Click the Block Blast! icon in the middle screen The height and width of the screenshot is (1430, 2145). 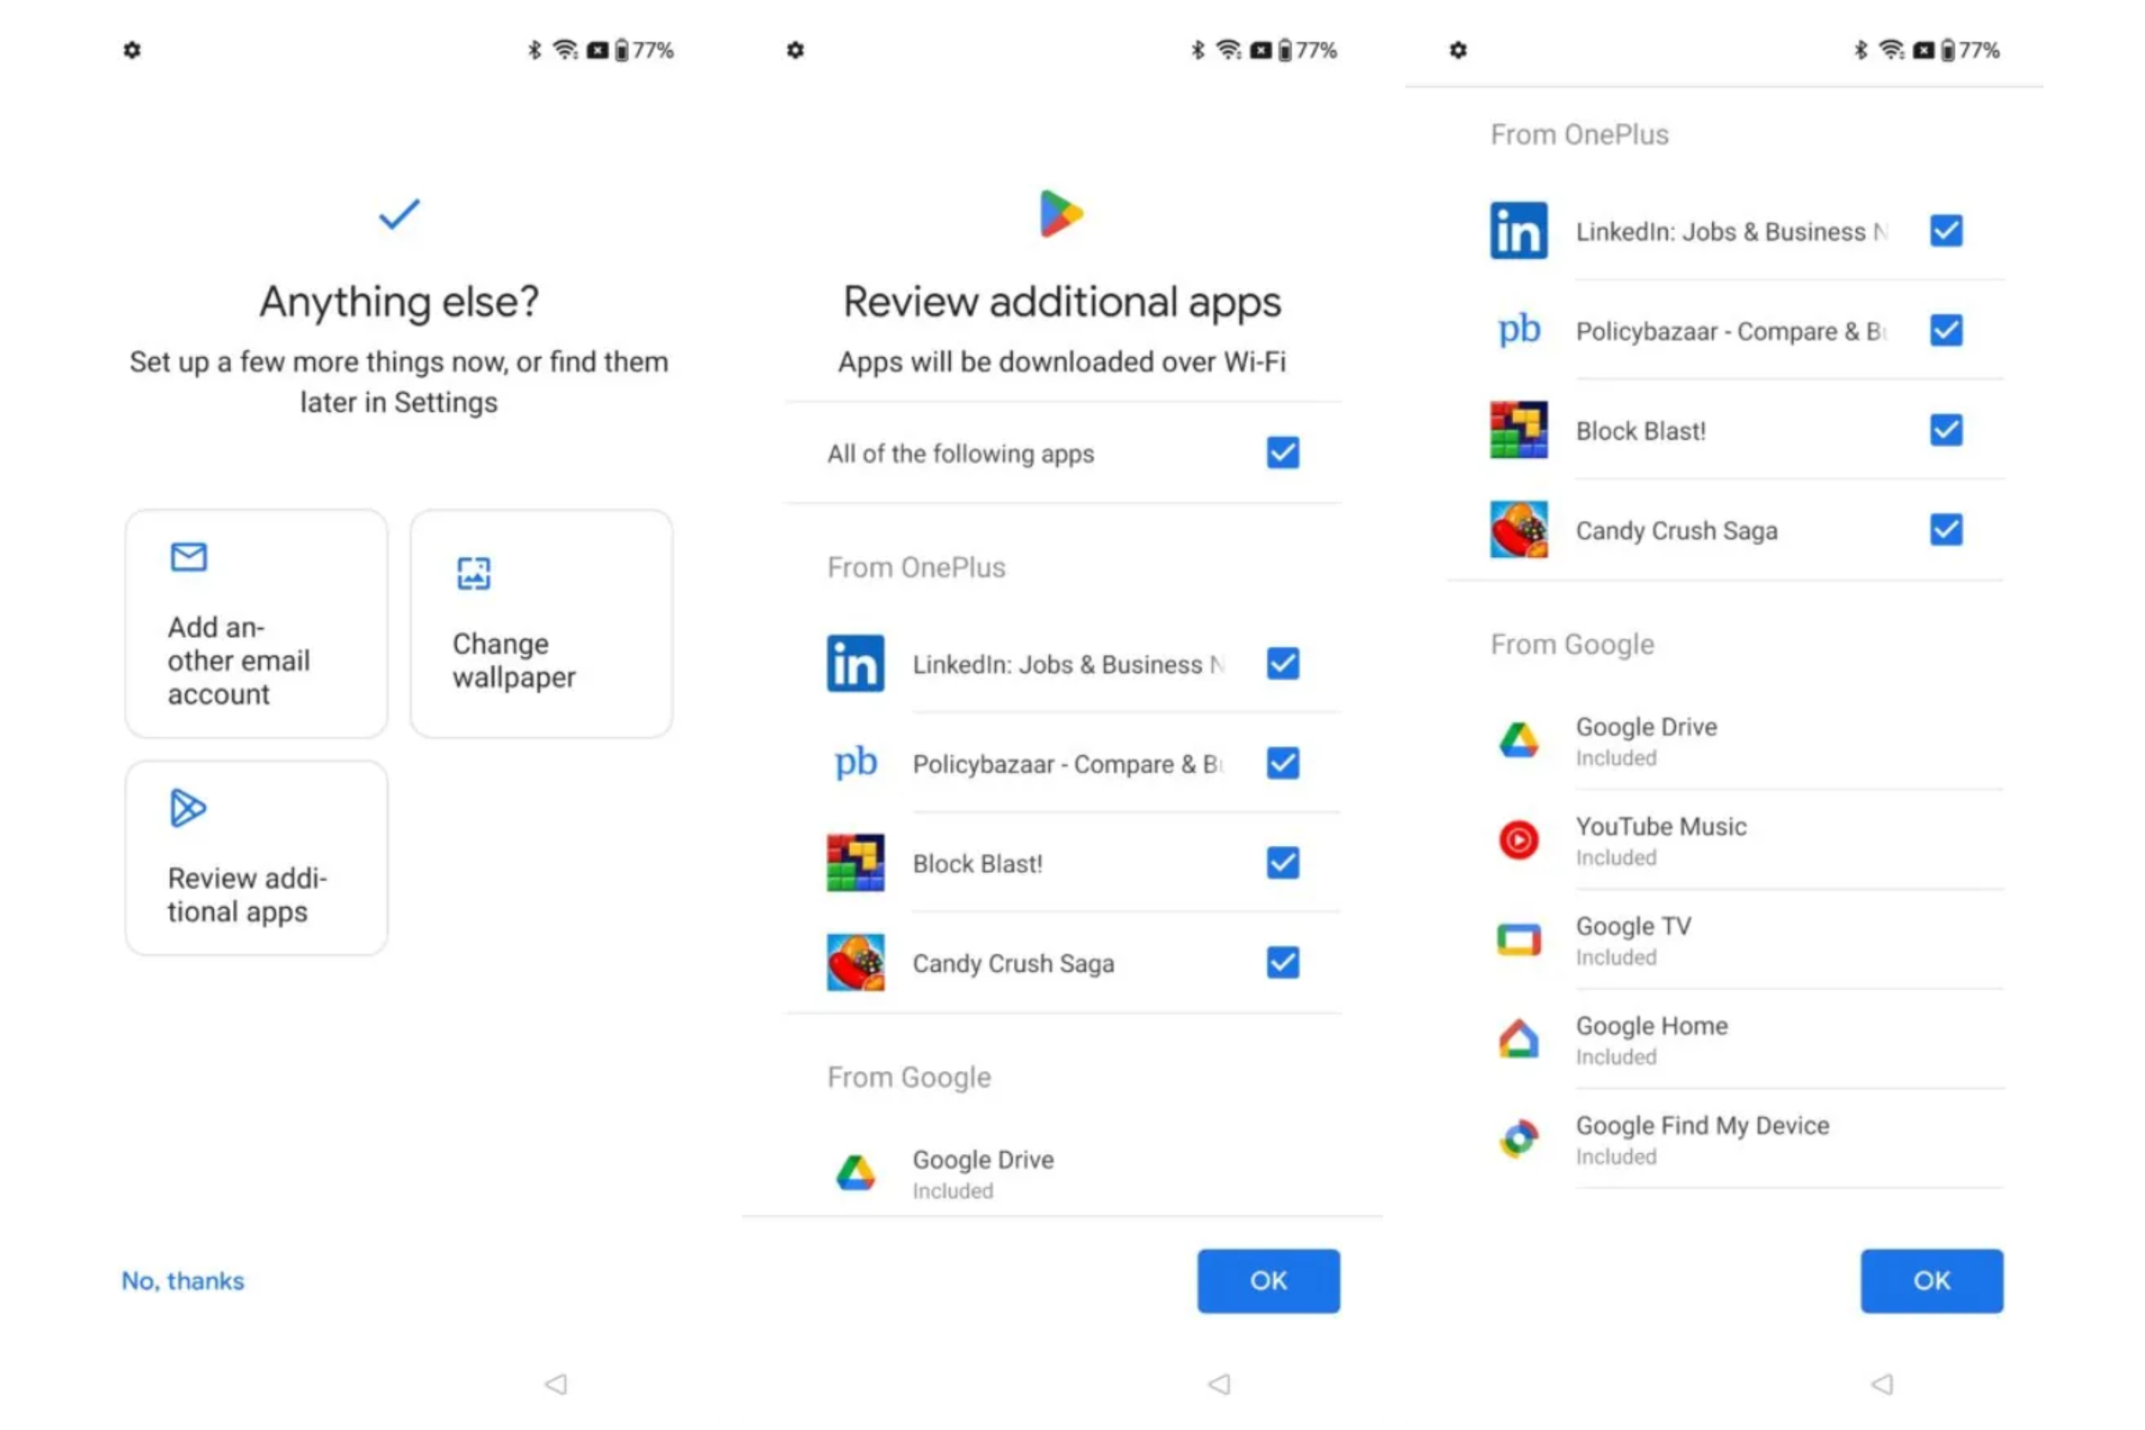[855, 862]
